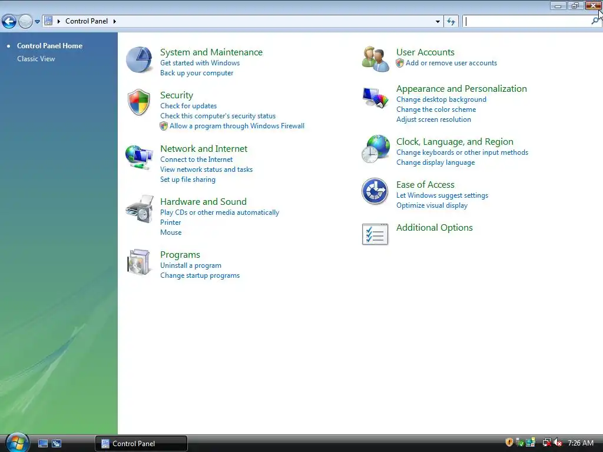The width and height of the screenshot is (603, 452).
Task: Click the User Accounts people icon
Action: pyautogui.click(x=375, y=59)
